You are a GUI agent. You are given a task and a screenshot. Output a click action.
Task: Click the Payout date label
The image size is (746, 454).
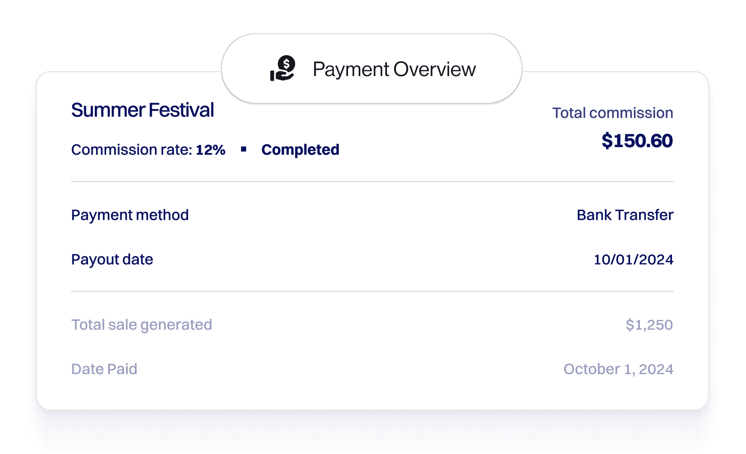[112, 260]
